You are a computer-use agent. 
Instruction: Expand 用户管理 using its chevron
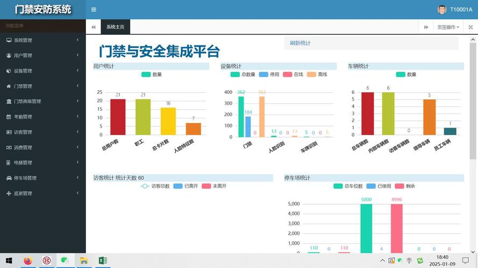point(78,55)
